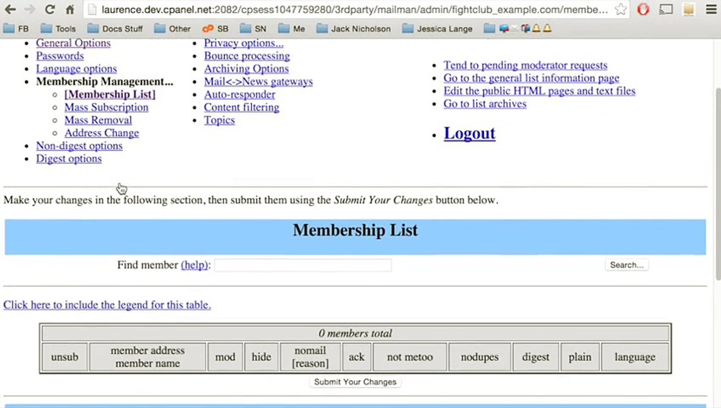Screen dimensions: 721x408
Task: Open the Jack Nicholson bookmarks folder
Action: [354, 28]
